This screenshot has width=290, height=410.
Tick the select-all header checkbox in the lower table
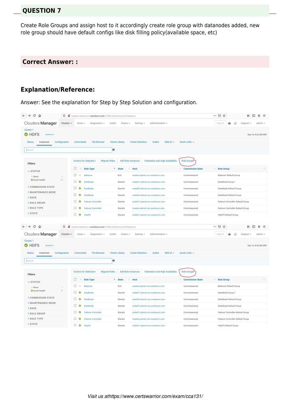[x=75, y=279]
